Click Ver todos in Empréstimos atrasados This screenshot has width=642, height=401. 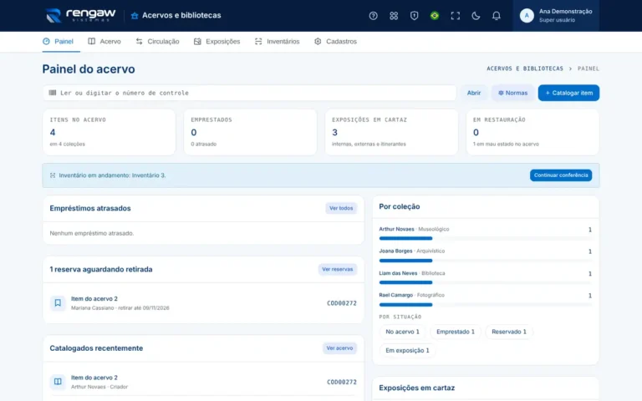click(x=341, y=208)
